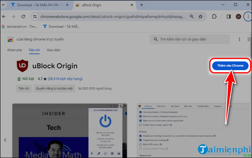Viewport: 252px width, 158px height.
Task: Open the Insider Tech screenshot thumbnail
Action: (70, 131)
